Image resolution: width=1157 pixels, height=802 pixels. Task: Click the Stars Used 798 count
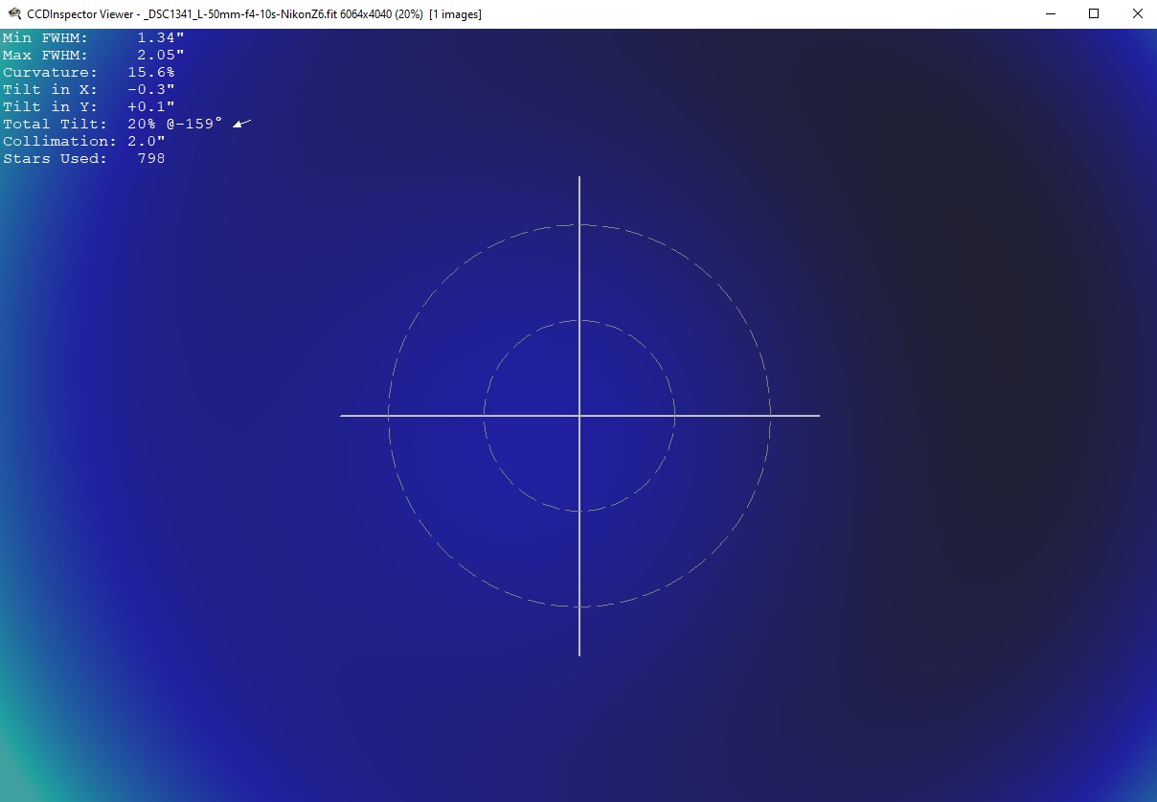[151, 158]
